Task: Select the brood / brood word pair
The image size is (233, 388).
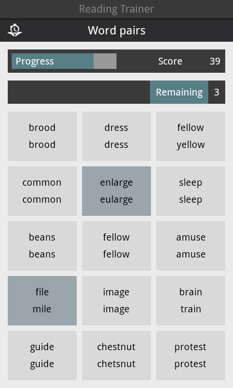Action: (x=42, y=136)
